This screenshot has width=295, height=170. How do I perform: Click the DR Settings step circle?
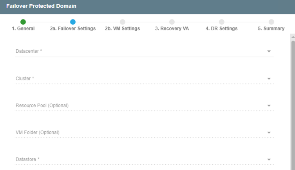tap(222, 22)
